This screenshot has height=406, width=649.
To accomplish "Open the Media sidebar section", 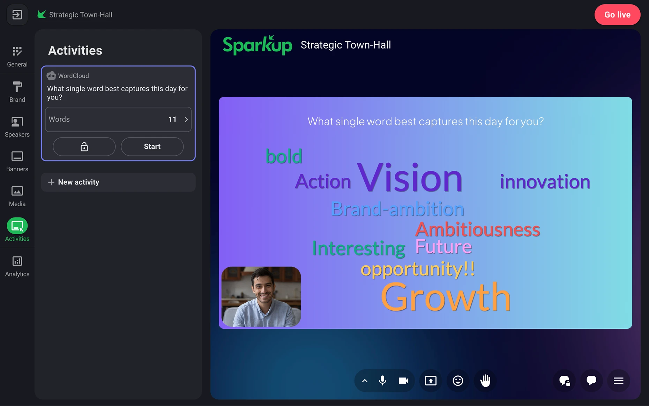I will click(17, 196).
